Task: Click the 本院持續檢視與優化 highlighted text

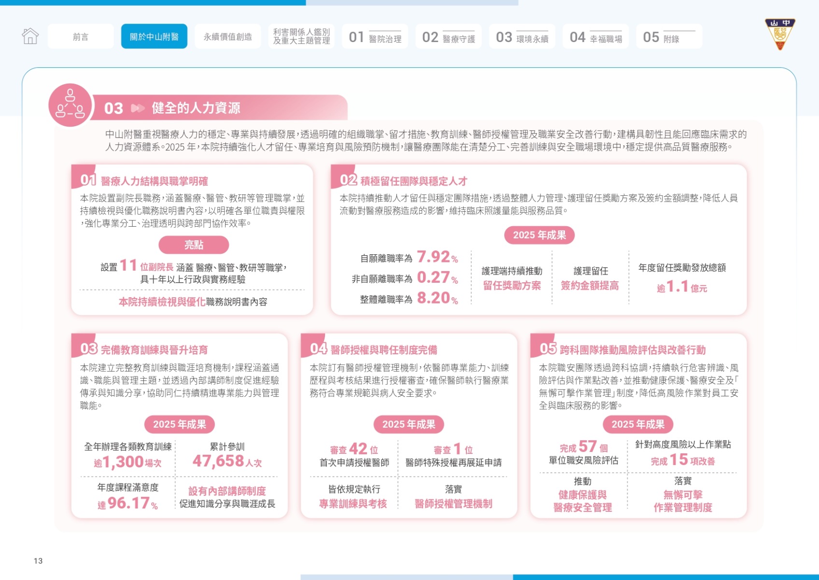Action: (162, 302)
